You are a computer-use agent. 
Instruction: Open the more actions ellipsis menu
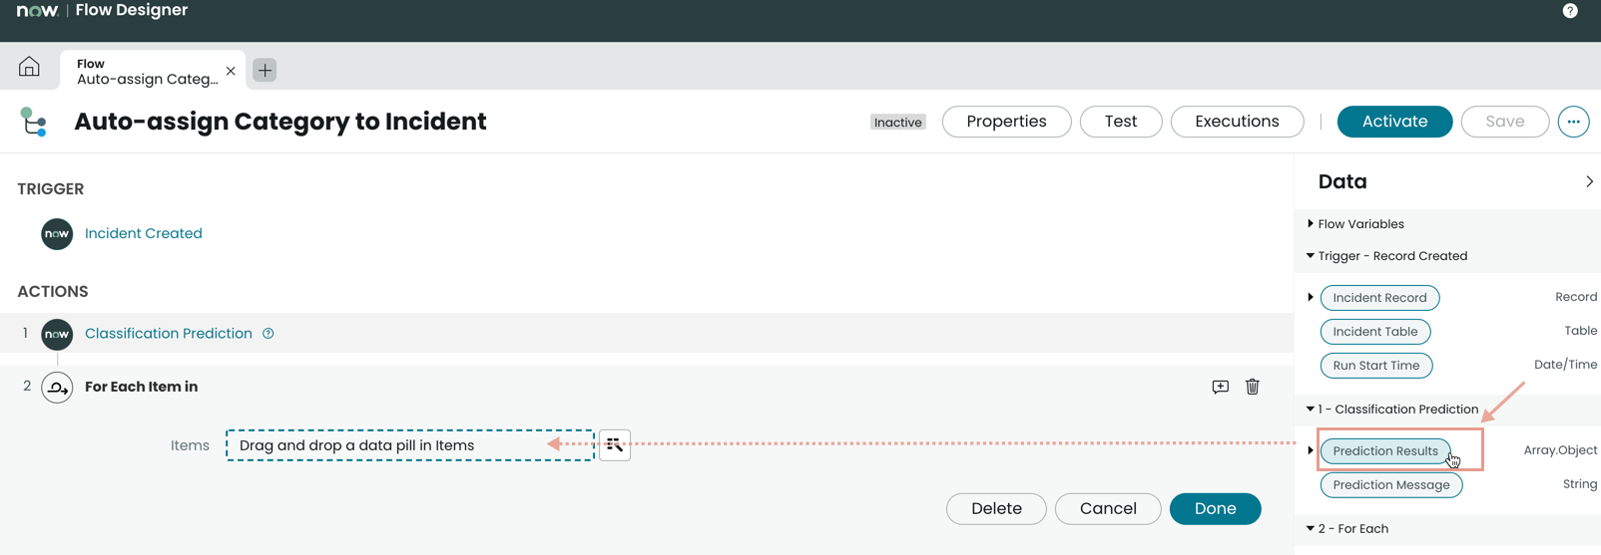click(1573, 122)
